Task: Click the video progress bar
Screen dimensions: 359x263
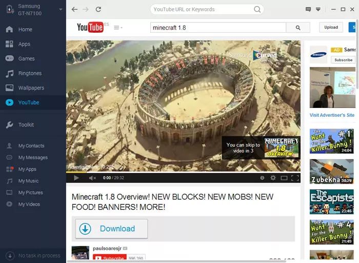Action: click(x=184, y=172)
